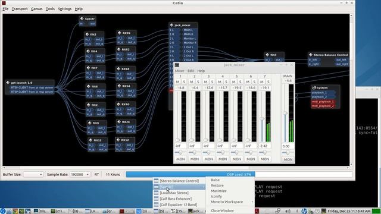Click the RX26 node diamond icon
381x214 pixels.
[x=119, y=122]
